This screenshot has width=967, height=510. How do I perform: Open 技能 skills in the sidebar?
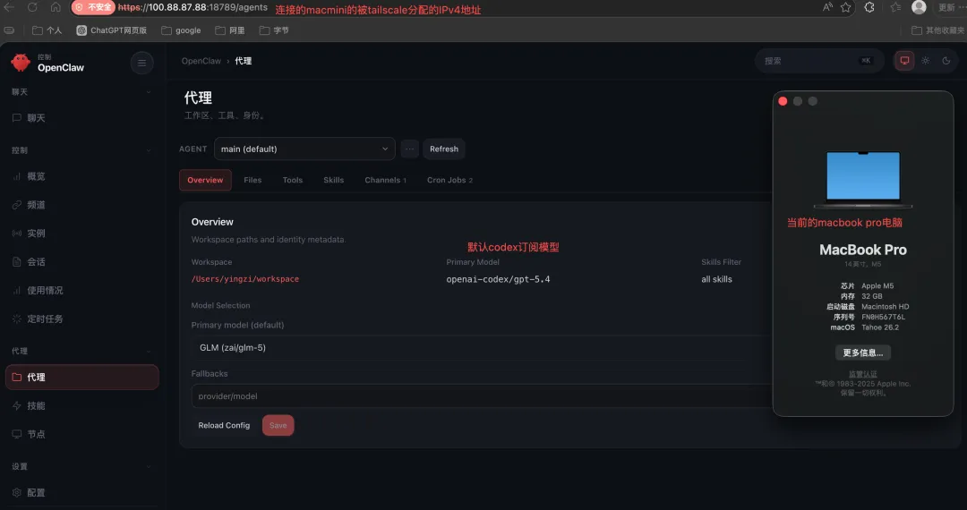81,406
